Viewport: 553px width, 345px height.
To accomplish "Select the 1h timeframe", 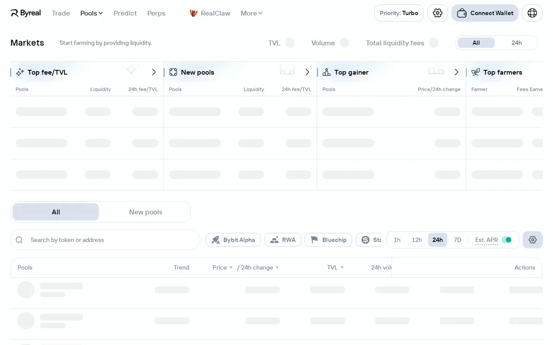I will [x=397, y=240].
